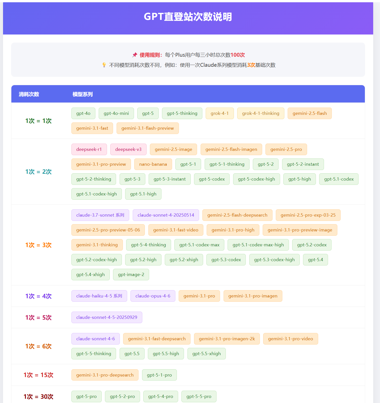Click the gpt-5-codex-high tag
The image size is (380, 403).
click(x=256, y=179)
